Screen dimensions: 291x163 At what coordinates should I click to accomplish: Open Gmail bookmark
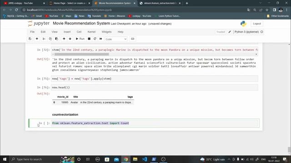point(37,16)
